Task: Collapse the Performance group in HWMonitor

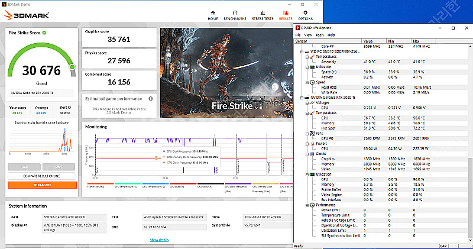Action: [307, 205]
